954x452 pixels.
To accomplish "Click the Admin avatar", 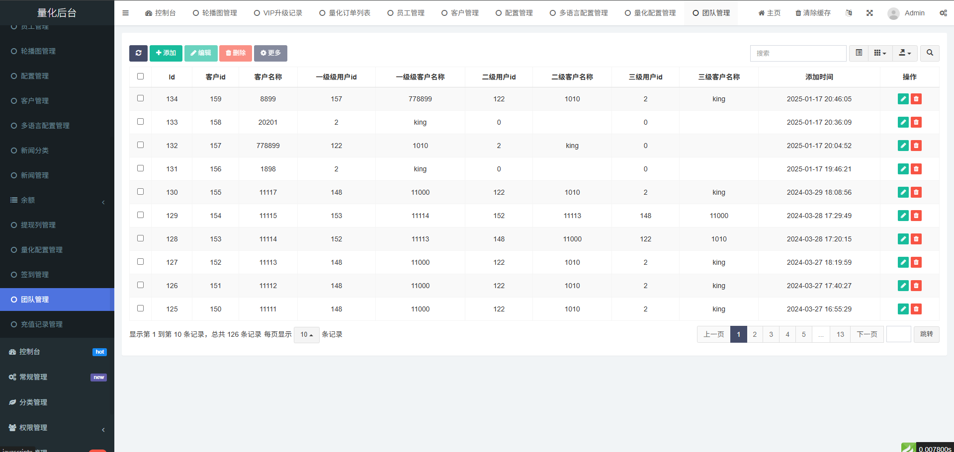I will pyautogui.click(x=893, y=13).
